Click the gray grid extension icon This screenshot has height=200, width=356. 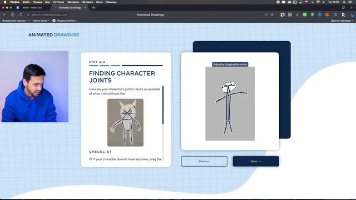pos(290,15)
